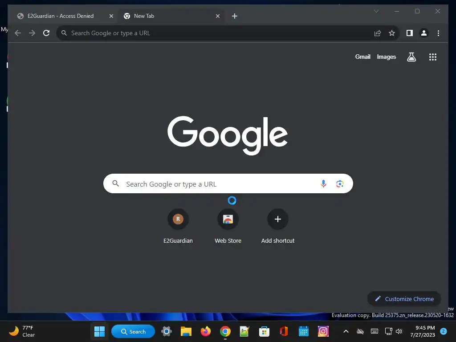Open Microsoft Store from the taskbar
The image size is (456, 342).
point(264,331)
